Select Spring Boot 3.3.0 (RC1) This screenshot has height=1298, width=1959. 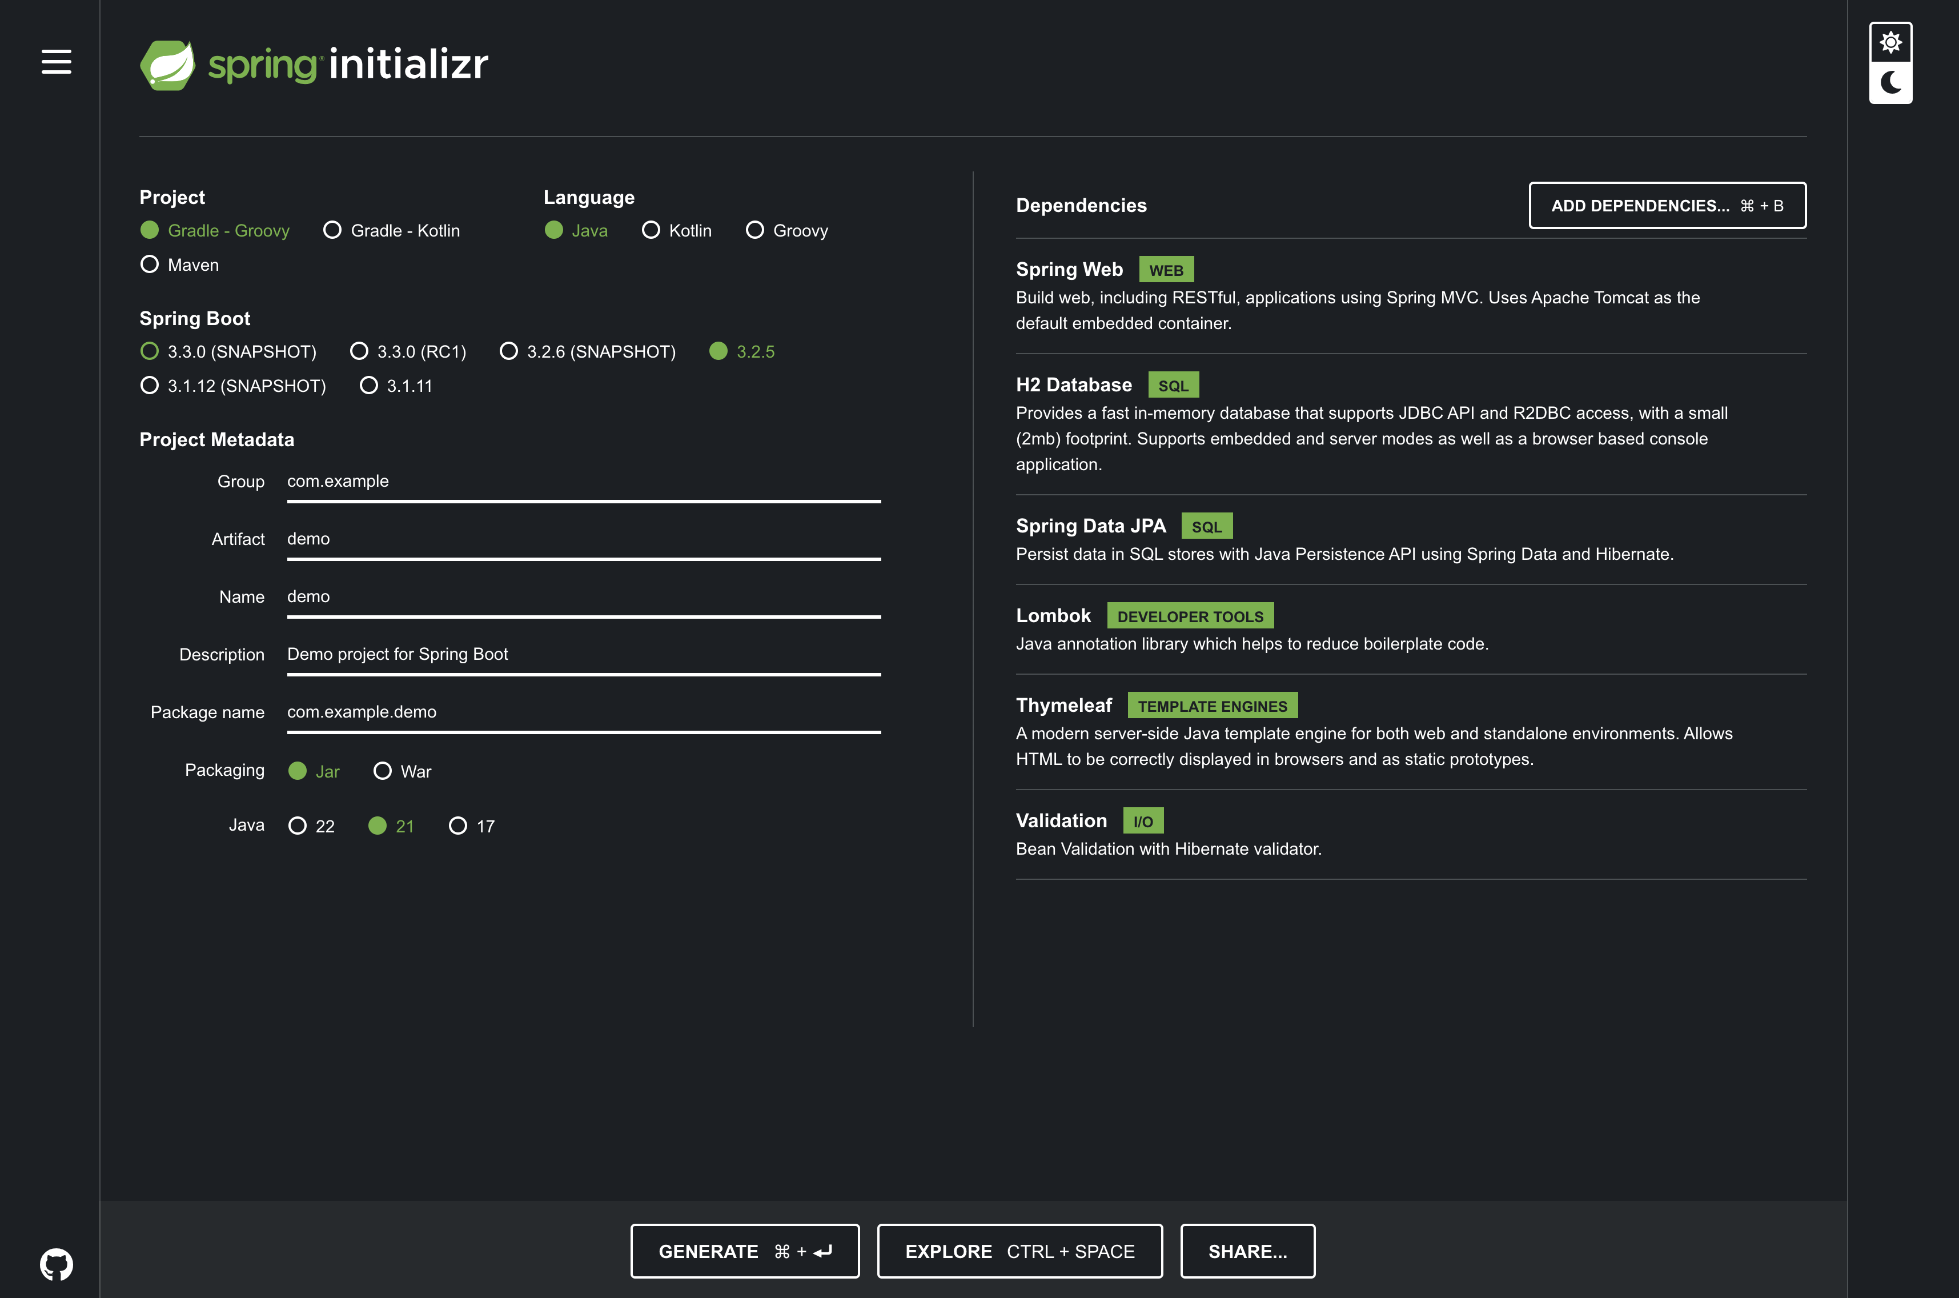click(408, 351)
